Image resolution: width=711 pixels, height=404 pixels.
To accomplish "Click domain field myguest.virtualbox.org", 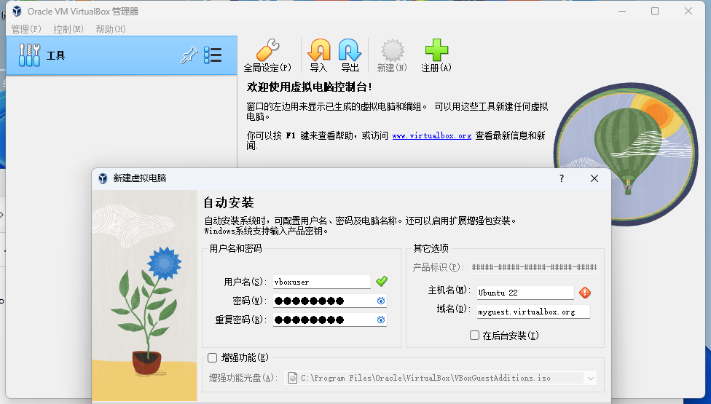I will coord(533,312).
